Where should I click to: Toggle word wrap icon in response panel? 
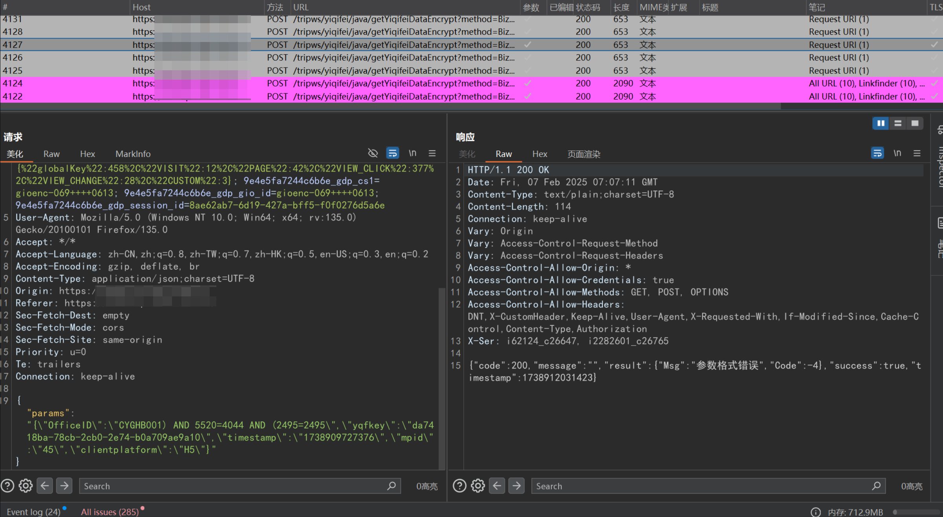877,153
